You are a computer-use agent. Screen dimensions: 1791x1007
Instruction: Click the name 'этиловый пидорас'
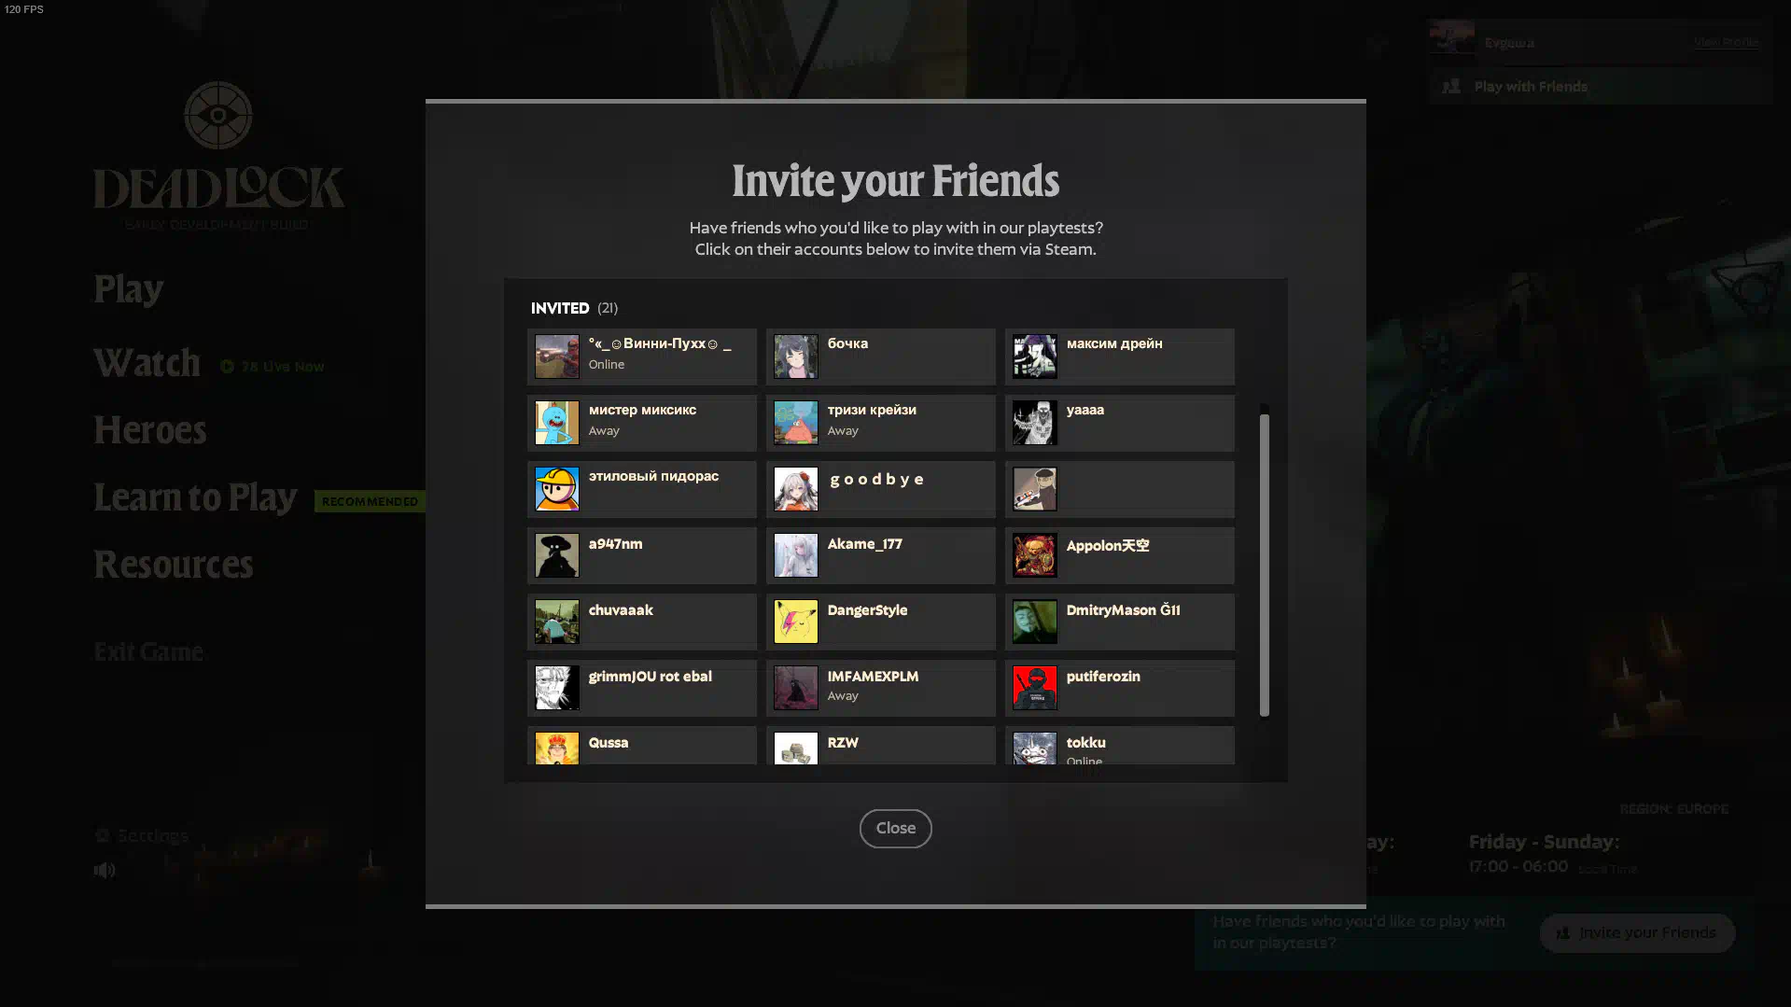(x=653, y=476)
